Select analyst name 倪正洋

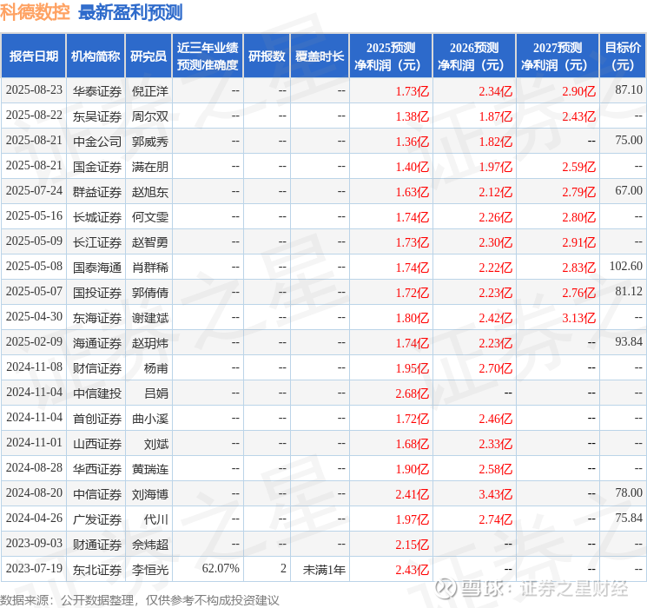(149, 91)
